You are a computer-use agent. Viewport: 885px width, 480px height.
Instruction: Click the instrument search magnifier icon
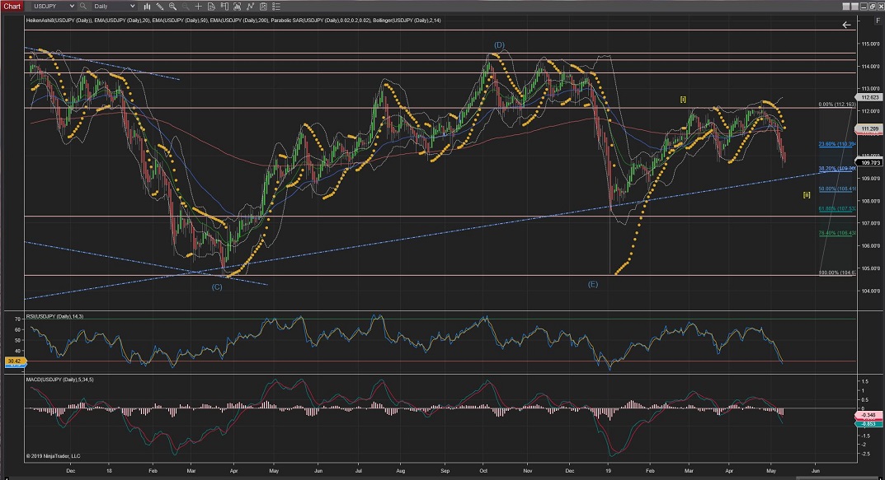coord(83,6)
